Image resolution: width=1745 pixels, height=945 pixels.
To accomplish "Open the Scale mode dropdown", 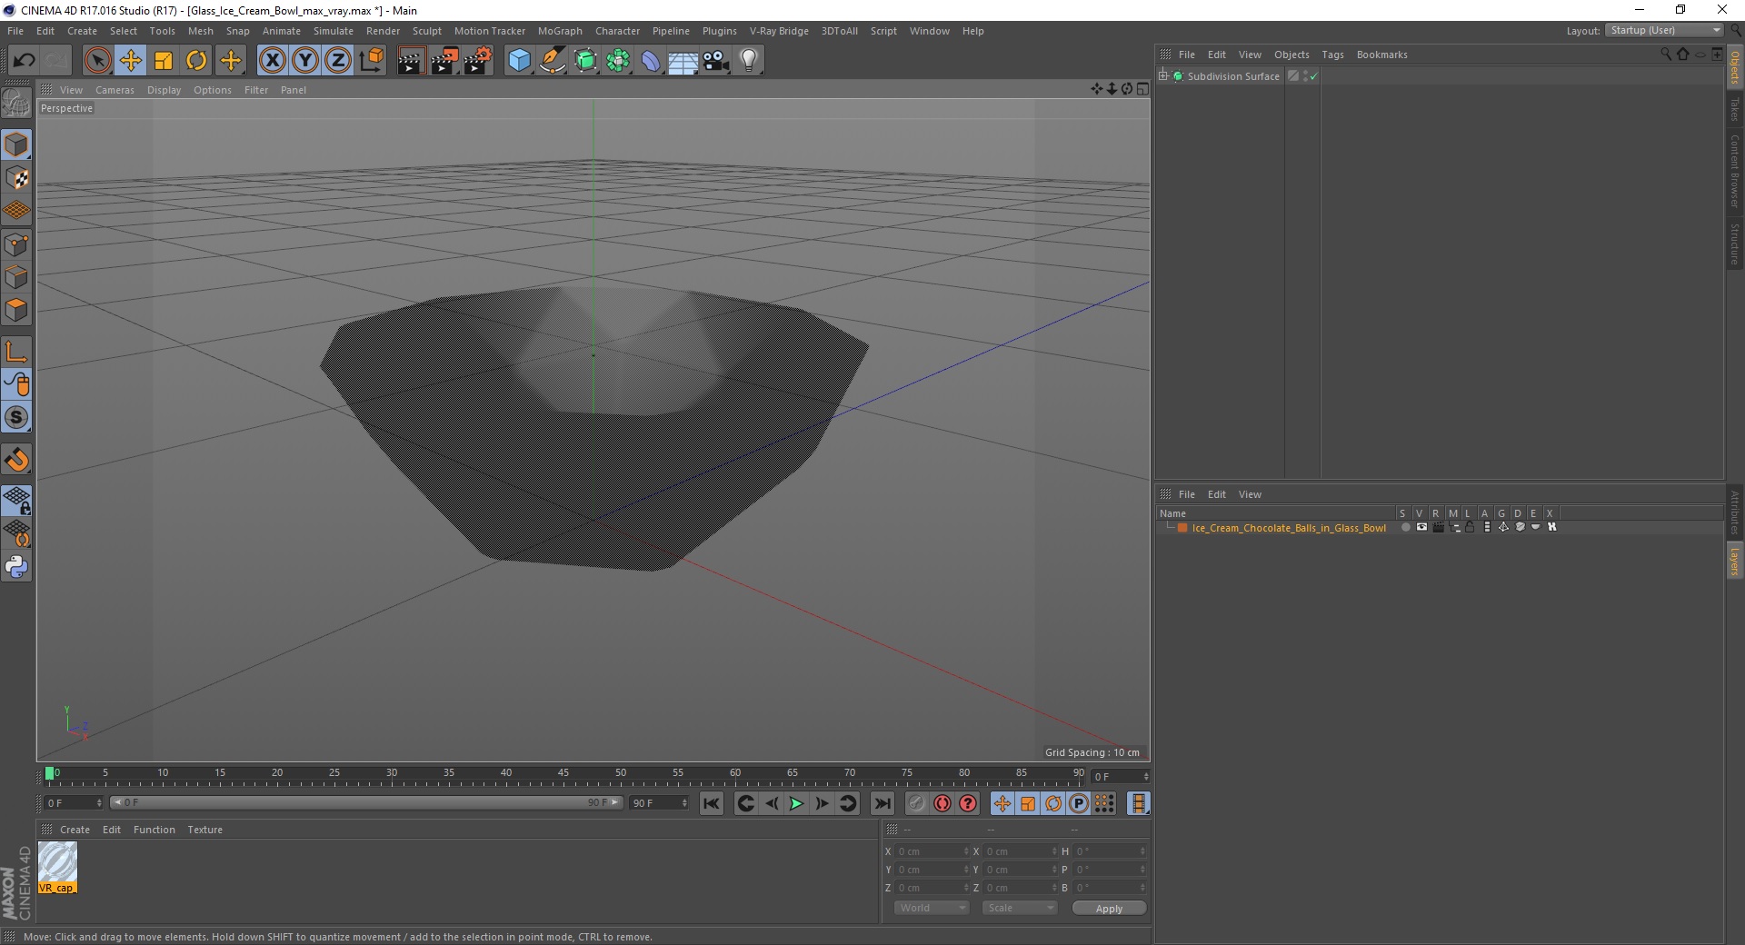I will (x=1020, y=908).
